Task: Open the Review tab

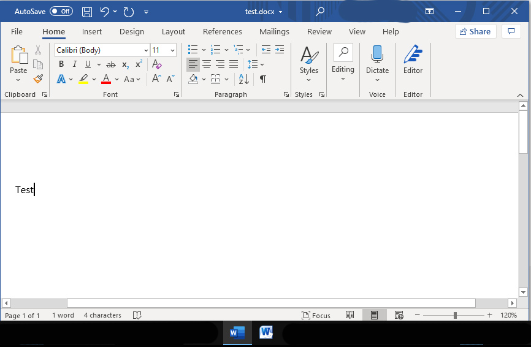Action: pyautogui.click(x=319, y=31)
